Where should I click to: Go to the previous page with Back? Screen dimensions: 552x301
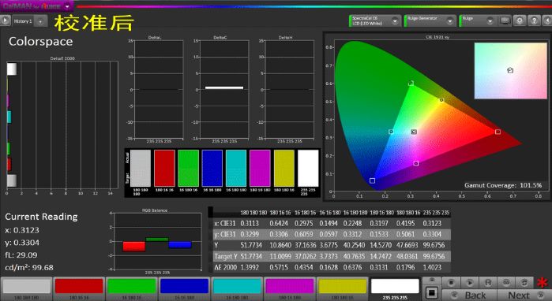(469, 295)
